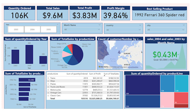
Task: Expand the Trains row in the table
Action: (48, 78)
